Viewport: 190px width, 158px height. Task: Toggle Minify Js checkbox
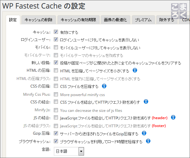coord(56,110)
